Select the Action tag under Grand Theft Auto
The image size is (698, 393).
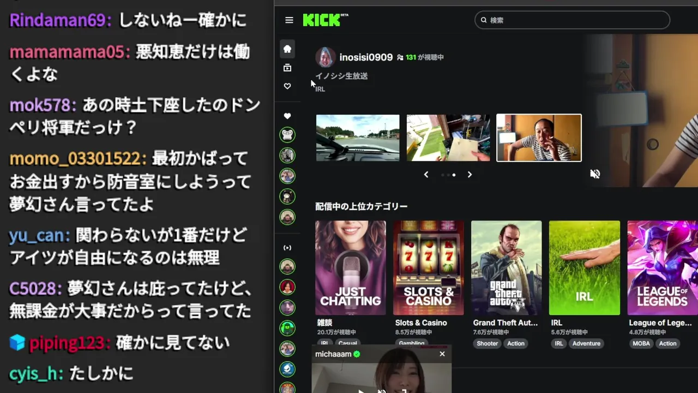click(516, 343)
